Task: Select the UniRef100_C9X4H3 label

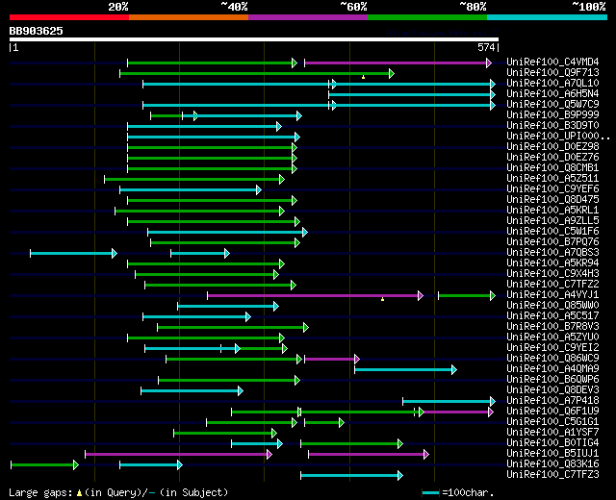Action: pos(552,274)
